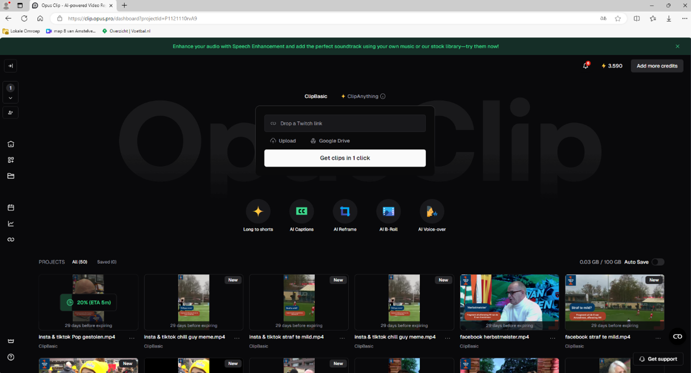Click the translate page icon in address bar
The image size is (691, 373).
point(603,18)
